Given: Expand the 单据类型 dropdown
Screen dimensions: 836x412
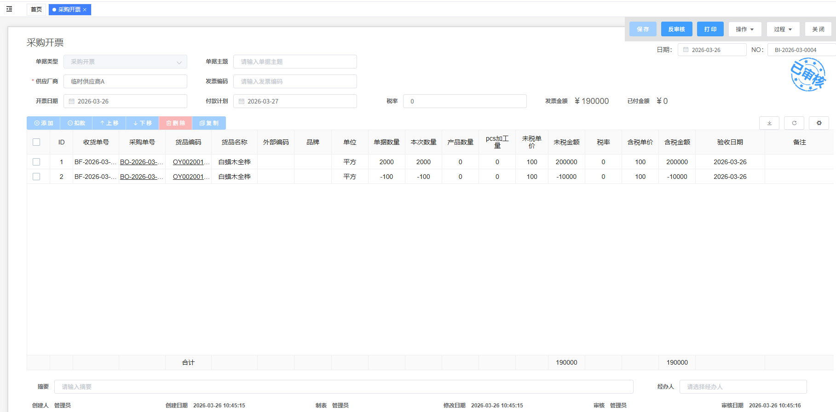Looking at the screenshot, I should tap(179, 62).
